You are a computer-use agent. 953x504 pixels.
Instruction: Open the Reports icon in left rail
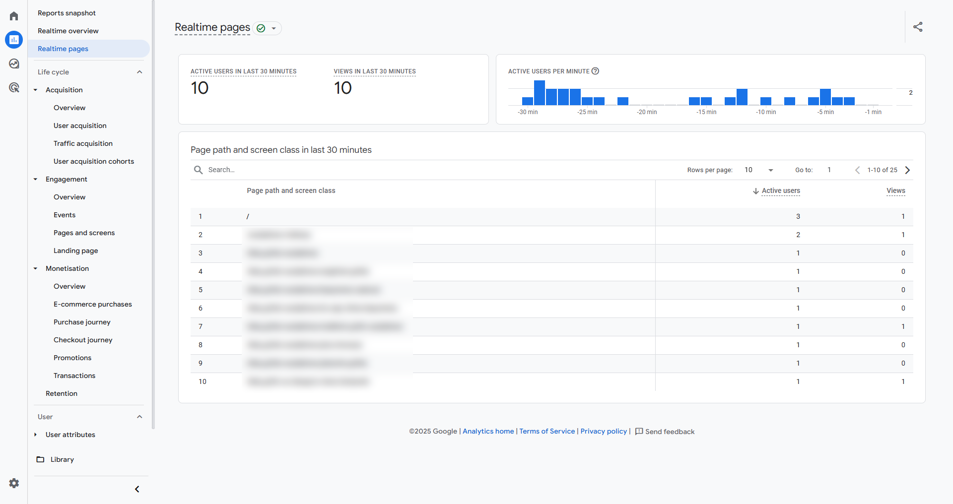pos(14,40)
